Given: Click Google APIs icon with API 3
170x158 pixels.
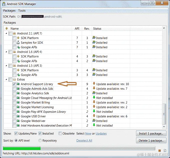Looking at the screenshot, I should [18, 75].
